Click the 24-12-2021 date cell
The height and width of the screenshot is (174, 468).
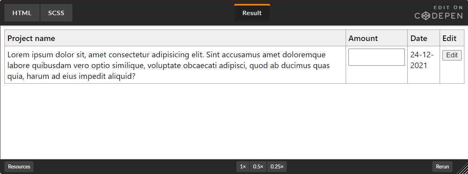pyautogui.click(x=422, y=60)
